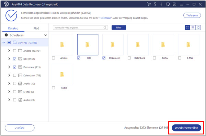Screen dimensions: 206x136
Task: Click the Datenbank icon in tree
Action: [20, 75]
